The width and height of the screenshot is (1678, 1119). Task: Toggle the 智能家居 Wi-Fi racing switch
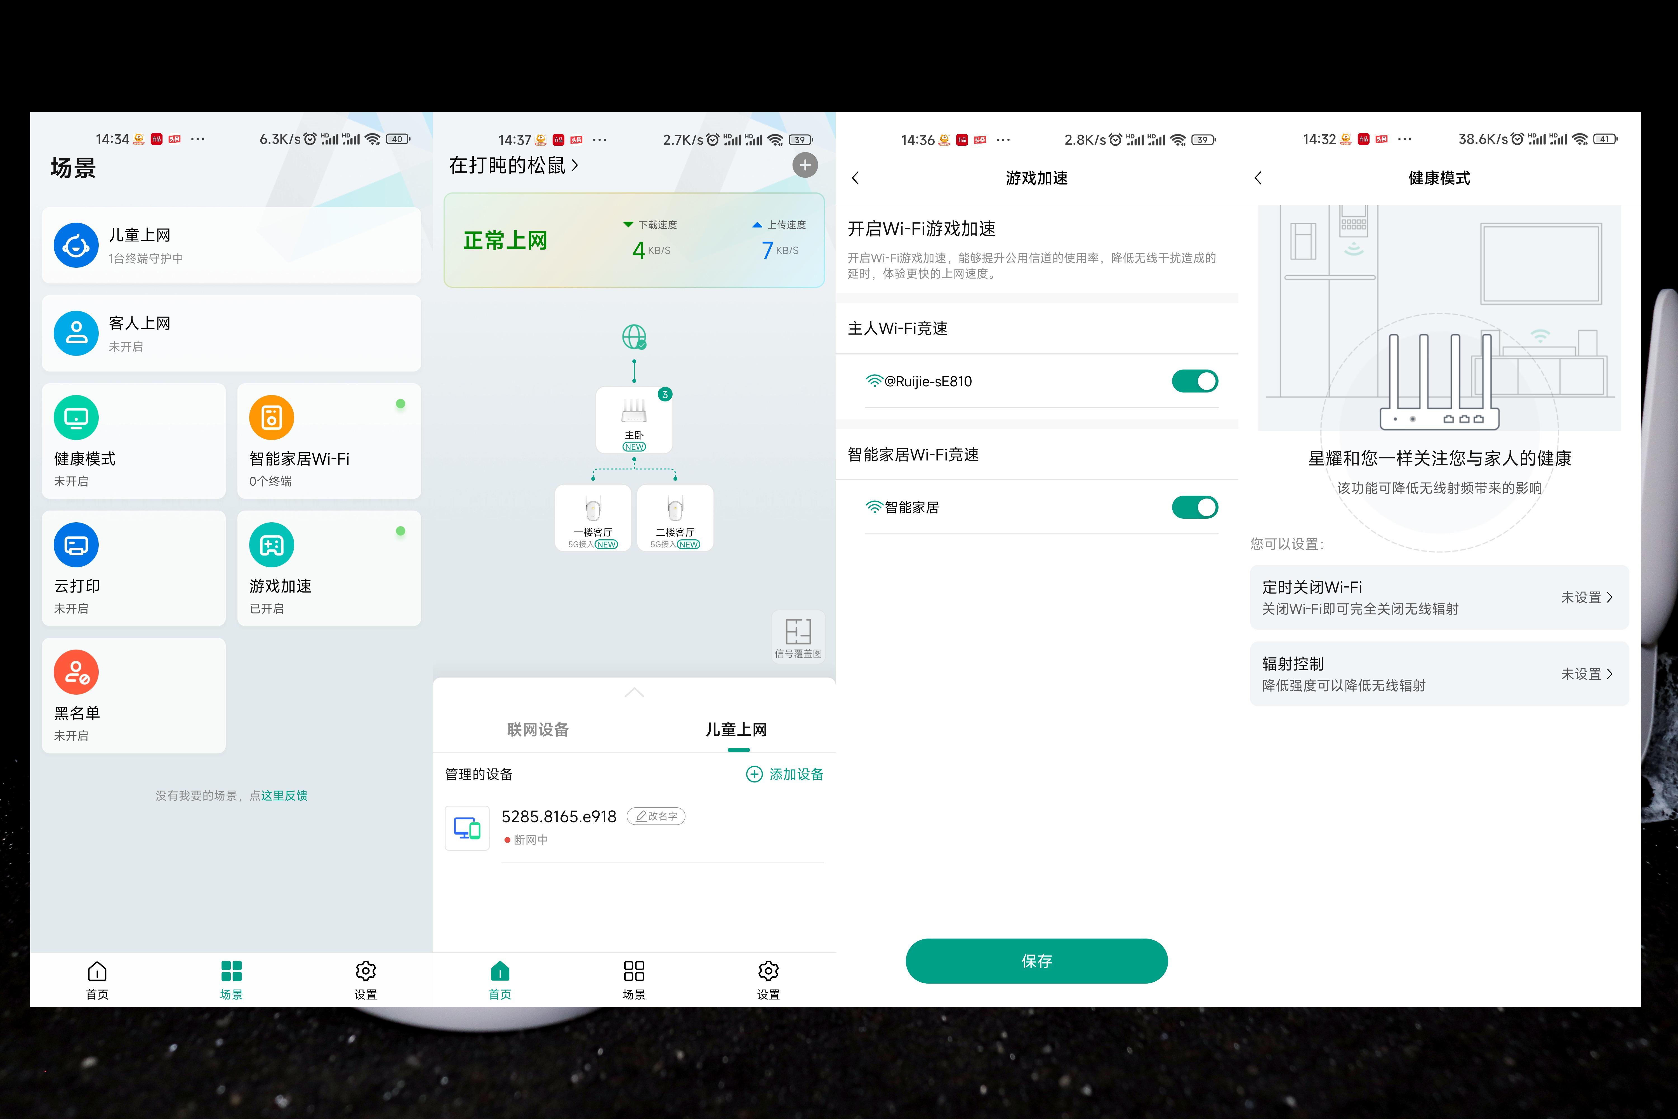[x=1195, y=507]
